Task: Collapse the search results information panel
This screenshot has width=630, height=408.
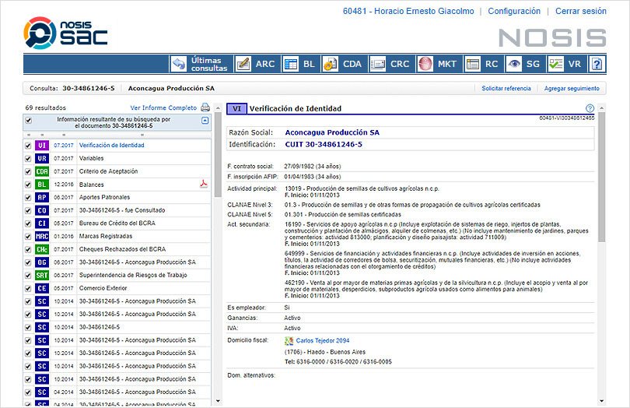Action: pos(205,121)
